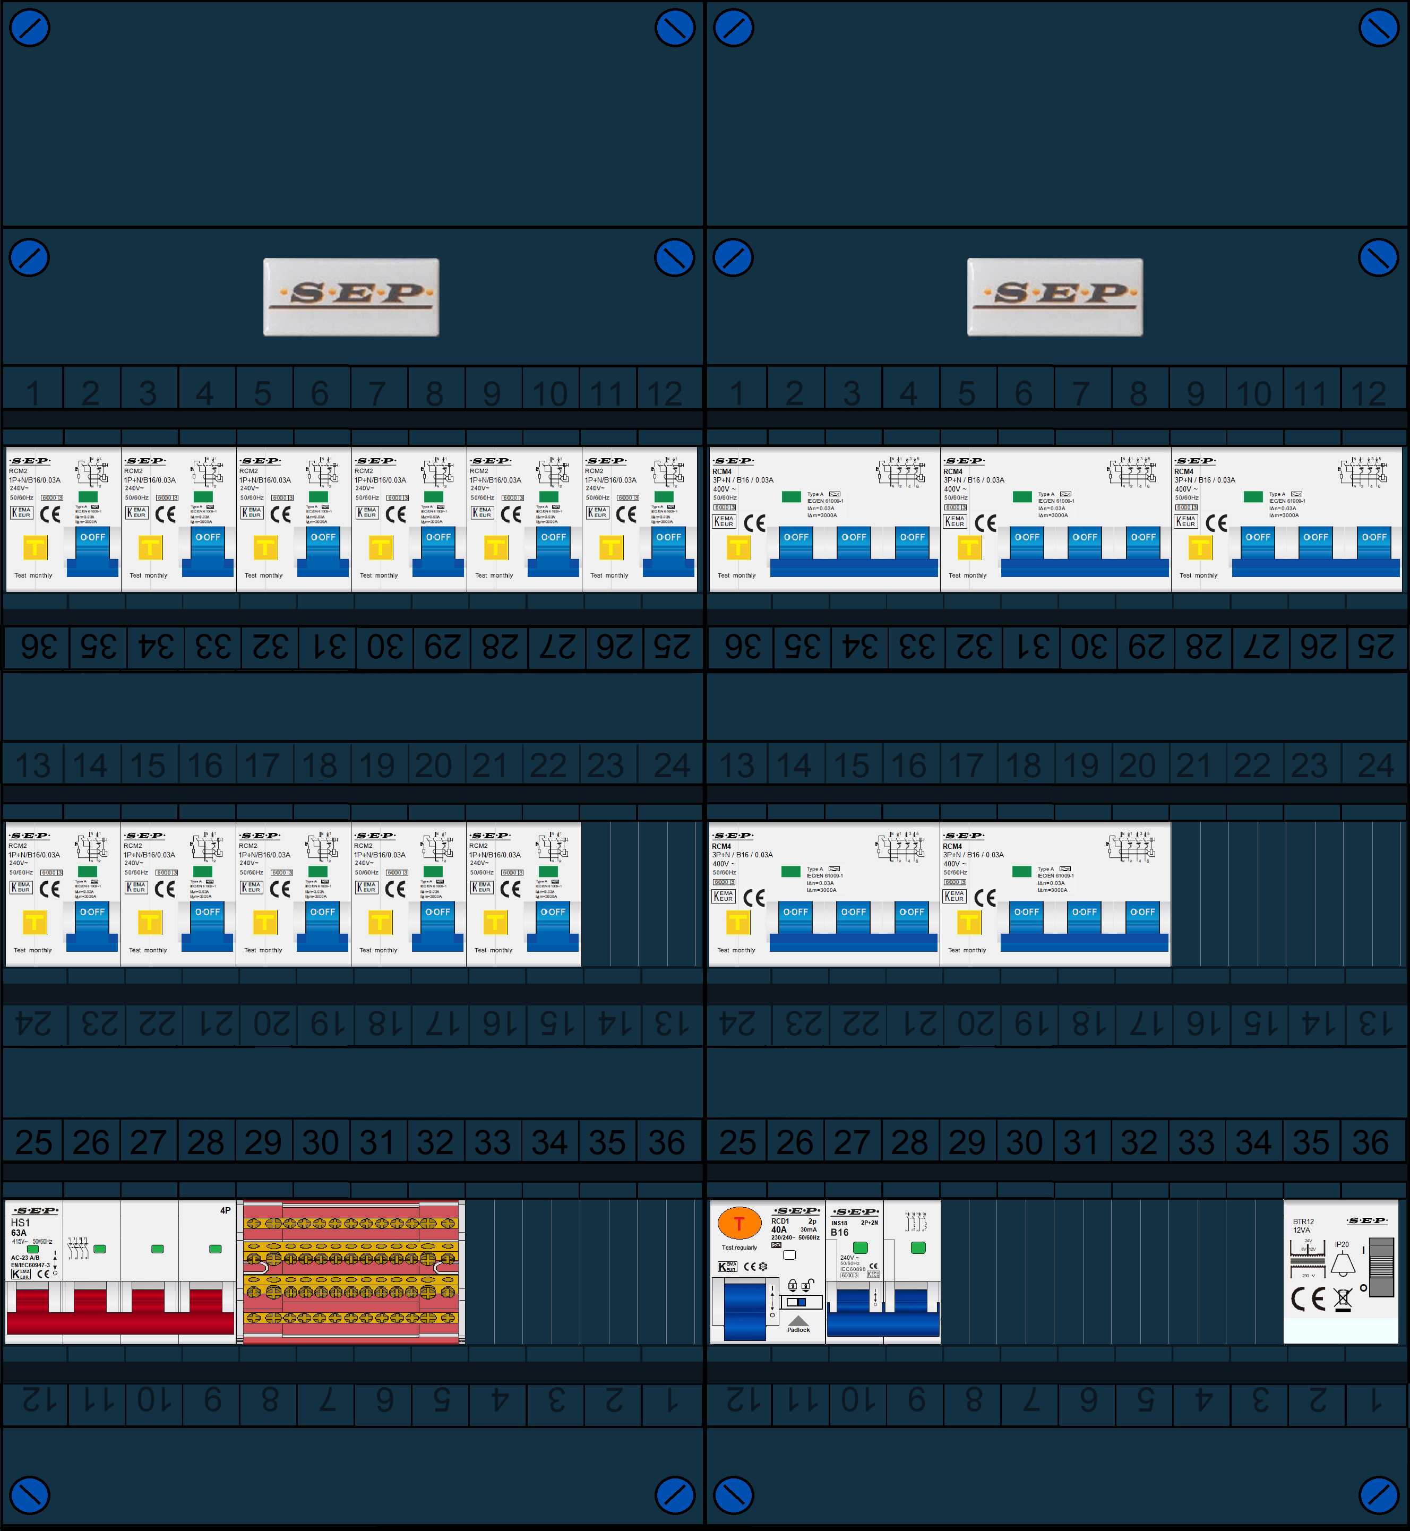Click green indicator on right-panel RCM4 at slots 9-12
Screen dimensions: 1410x1531
1253,496
